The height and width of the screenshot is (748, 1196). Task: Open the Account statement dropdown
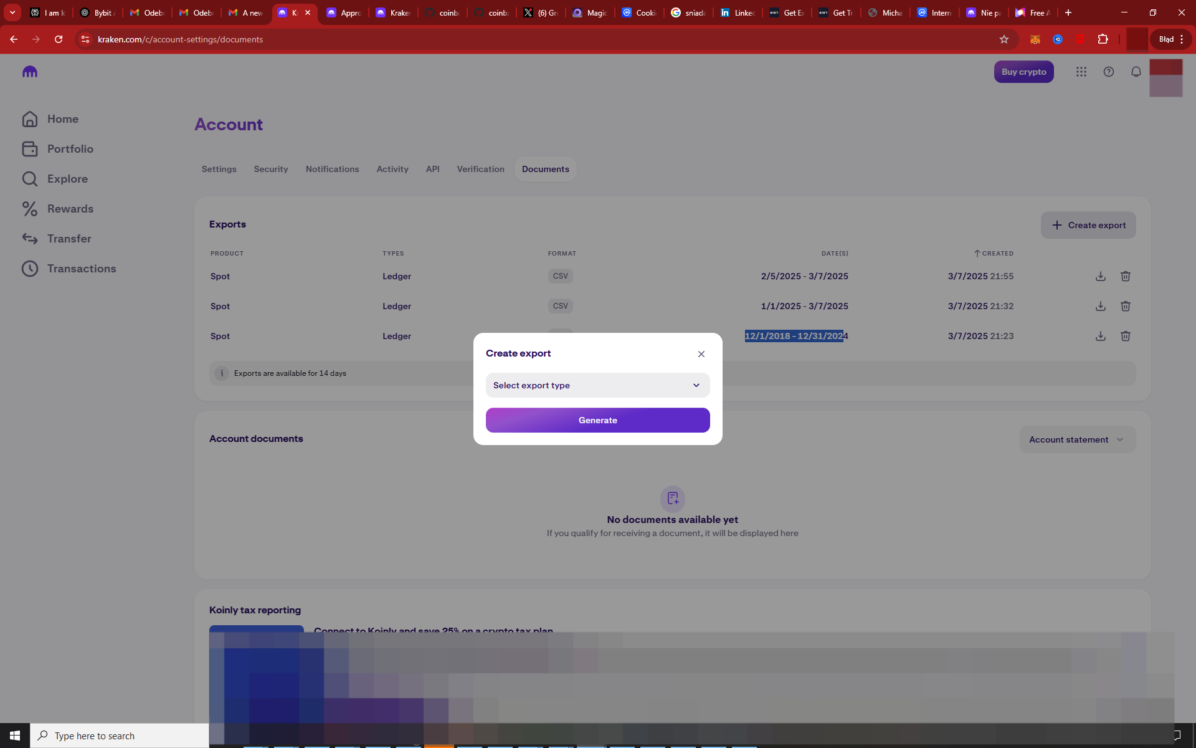pyautogui.click(x=1077, y=439)
